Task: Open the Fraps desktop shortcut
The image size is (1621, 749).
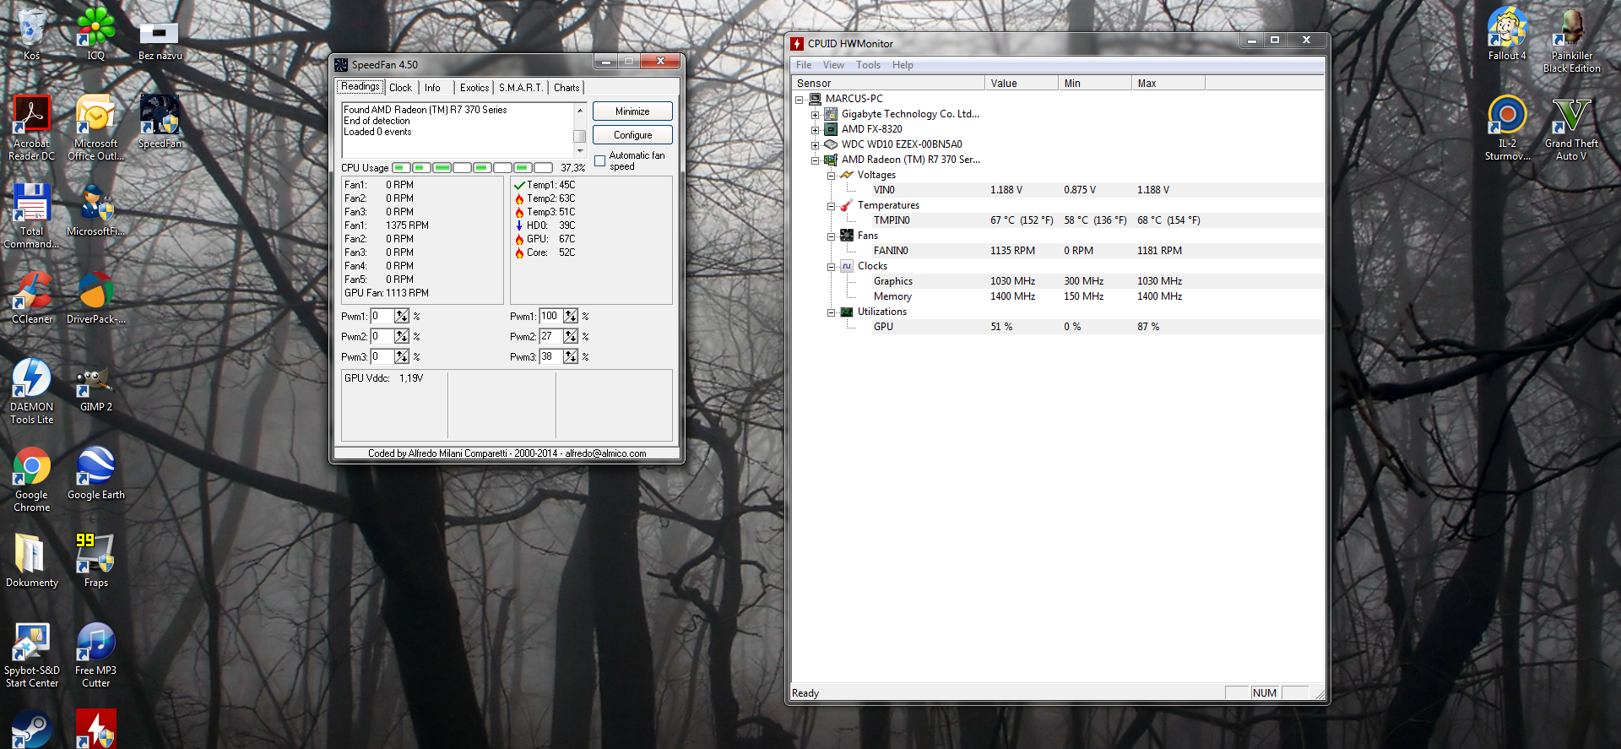Action: tap(95, 556)
